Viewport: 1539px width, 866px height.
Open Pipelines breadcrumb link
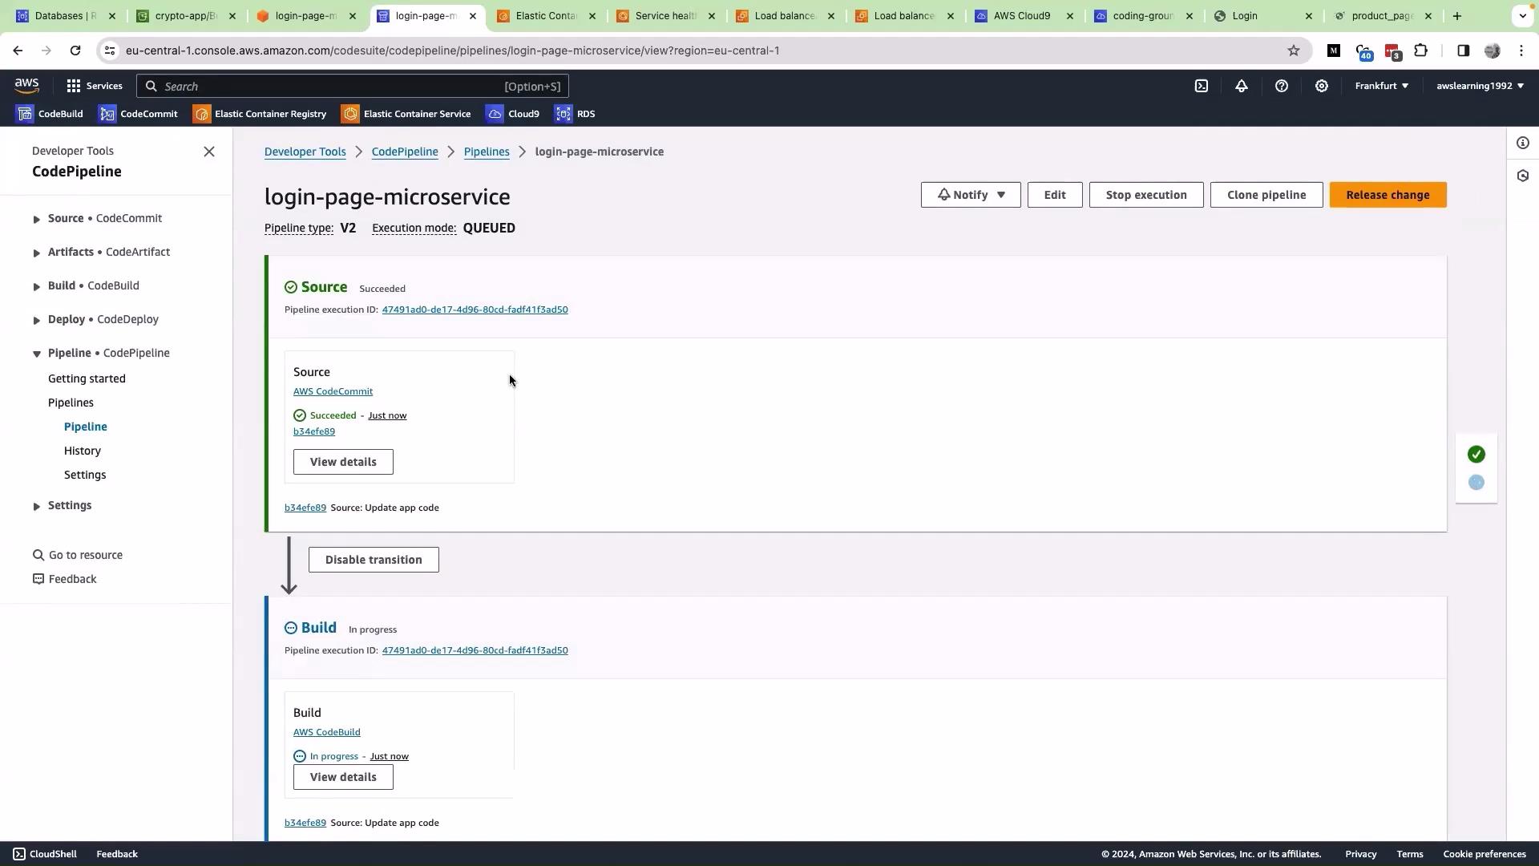(x=487, y=152)
